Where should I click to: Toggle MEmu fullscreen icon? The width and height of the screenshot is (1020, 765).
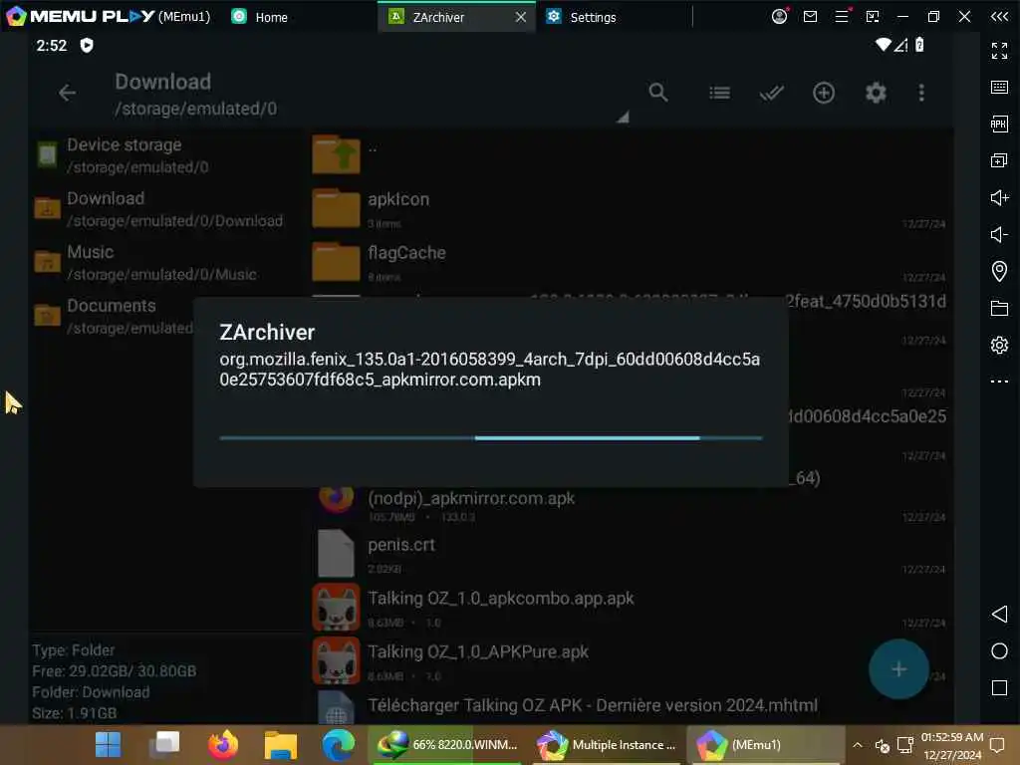[x=999, y=50]
